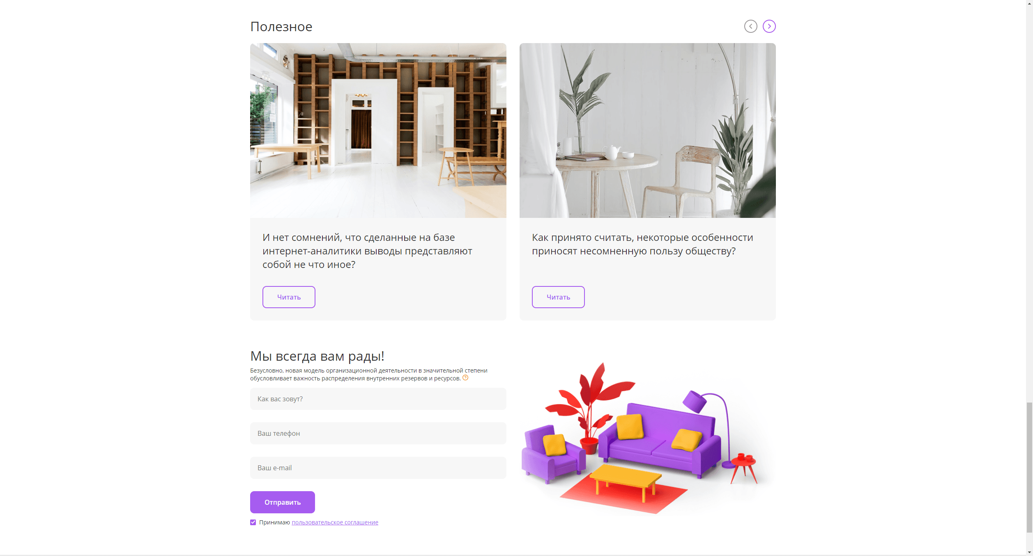Open the пользовательское соглашение link

pyautogui.click(x=335, y=522)
